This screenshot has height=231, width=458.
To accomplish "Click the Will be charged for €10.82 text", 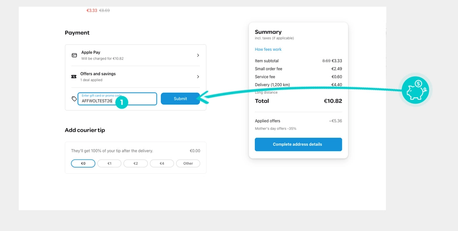I will (102, 58).
